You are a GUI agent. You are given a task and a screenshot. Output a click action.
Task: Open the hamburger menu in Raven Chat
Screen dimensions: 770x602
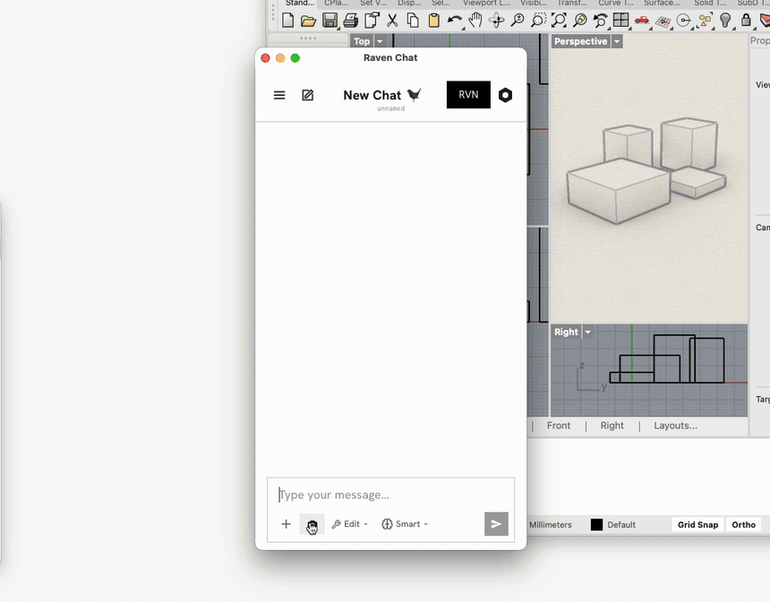279,95
